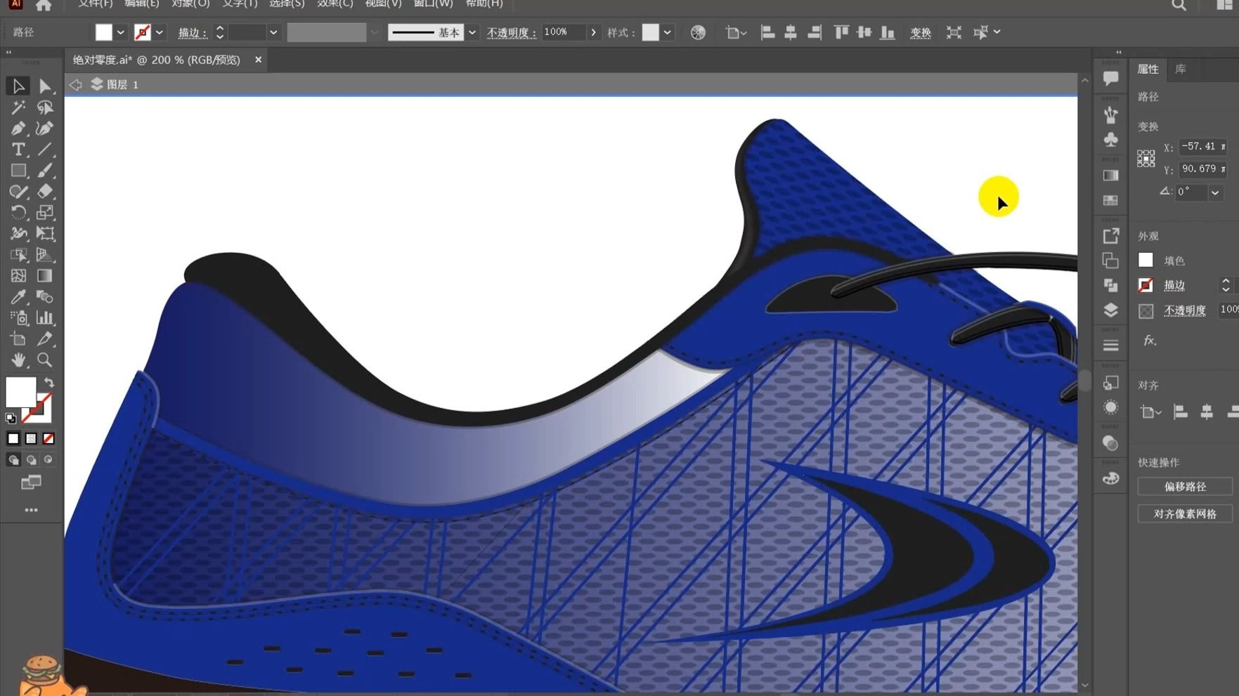Click horizontal align left icon
Viewport: 1239px width, 696px height.
pos(767,32)
